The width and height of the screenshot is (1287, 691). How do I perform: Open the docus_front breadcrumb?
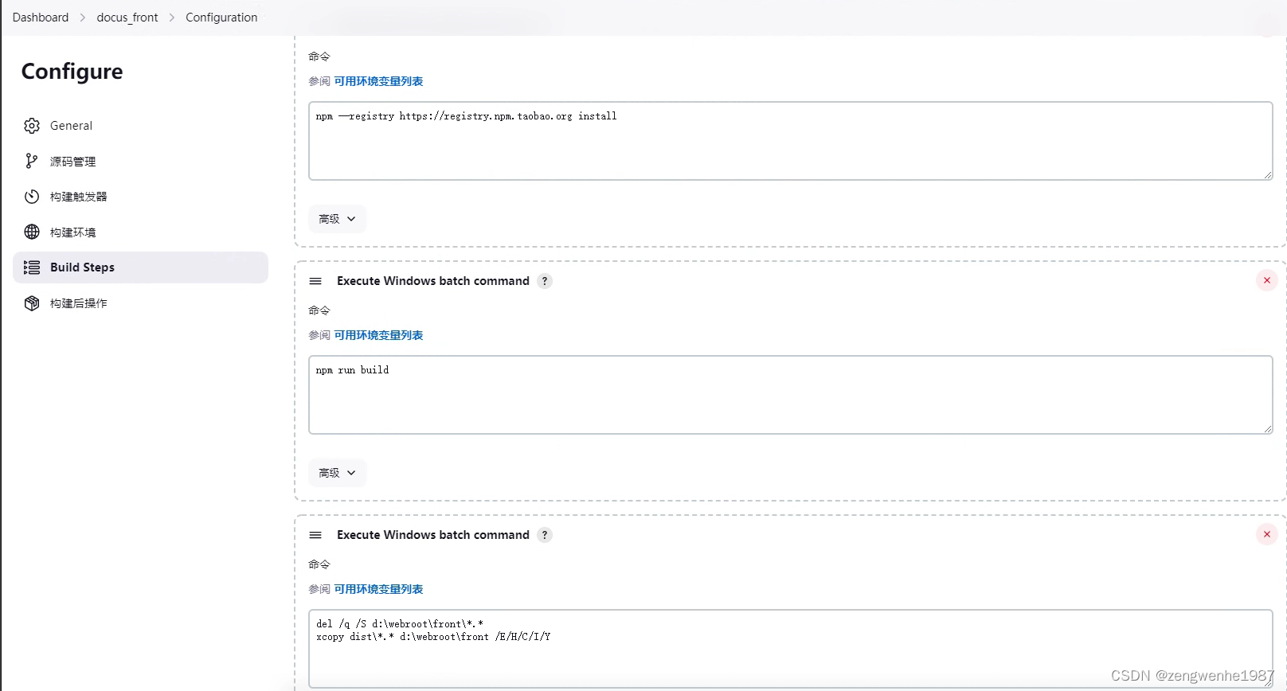(127, 18)
